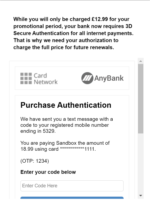Click the logo header panel between the logos
The width and height of the screenshot is (150, 206).
coord(69,78)
